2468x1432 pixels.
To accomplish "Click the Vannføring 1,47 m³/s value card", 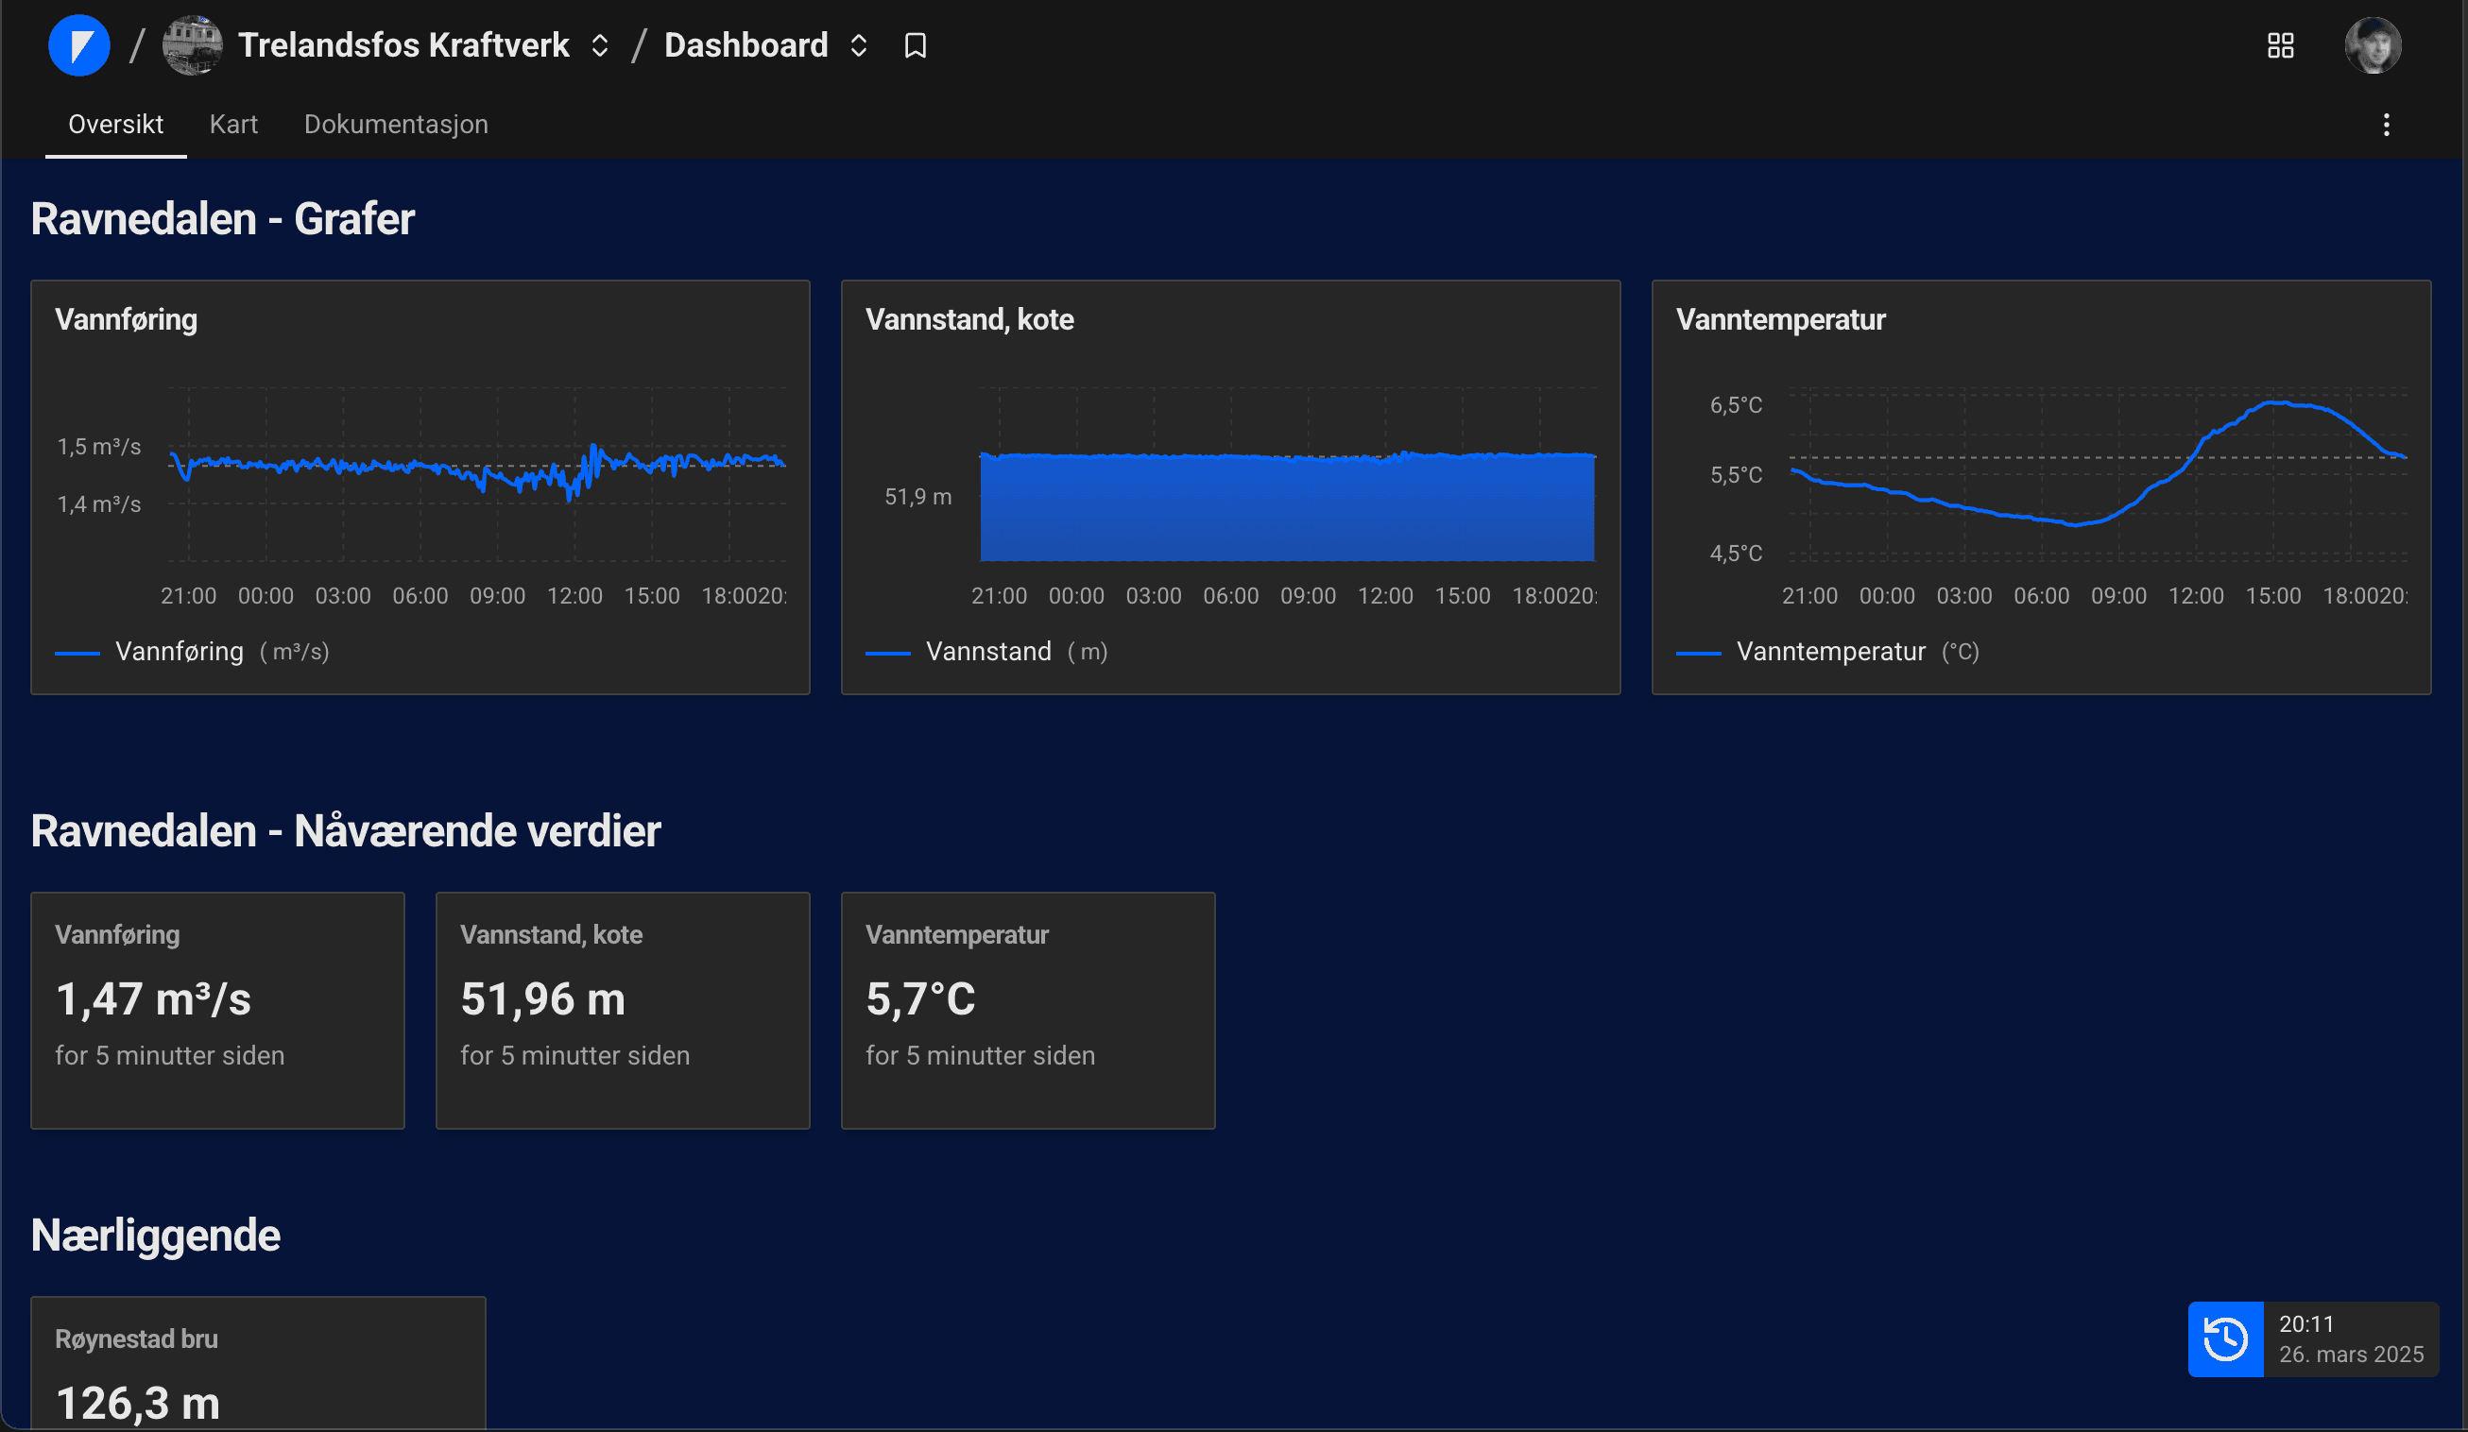I will (217, 1009).
